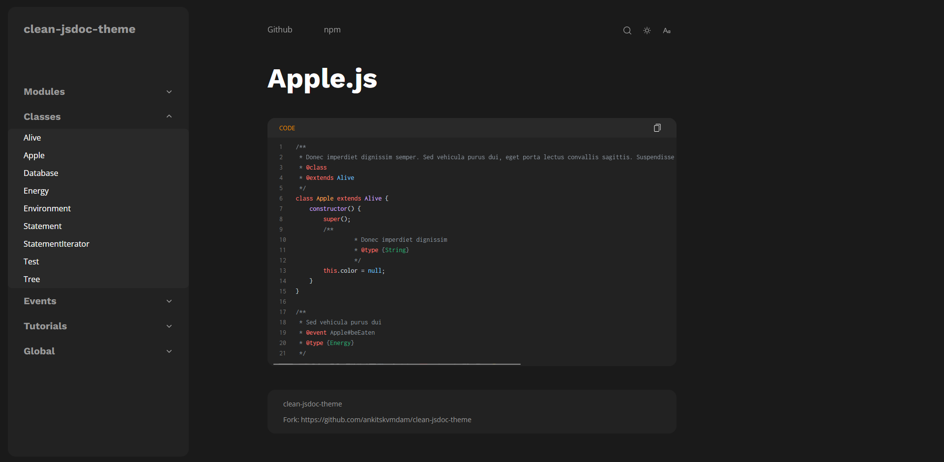This screenshot has height=462, width=944.
Task: Switch to light theme using sun icon
Action: coord(647,30)
